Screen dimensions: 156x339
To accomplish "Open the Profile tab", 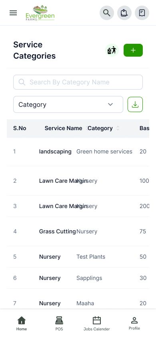I will [x=134, y=324].
